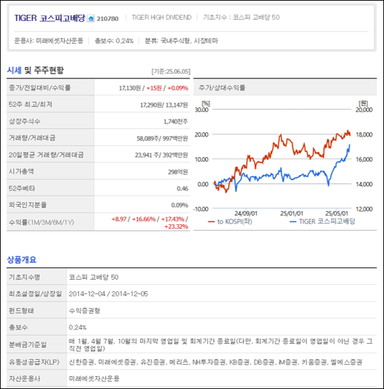This screenshot has width=384, height=389.
Task: Click the index name value 코스피 고배당 50 in the 상품개요 table
Action: [x=94, y=277]
